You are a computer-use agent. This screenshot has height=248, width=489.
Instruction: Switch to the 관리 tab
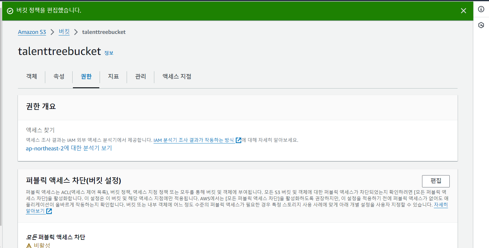click(140, 76)
